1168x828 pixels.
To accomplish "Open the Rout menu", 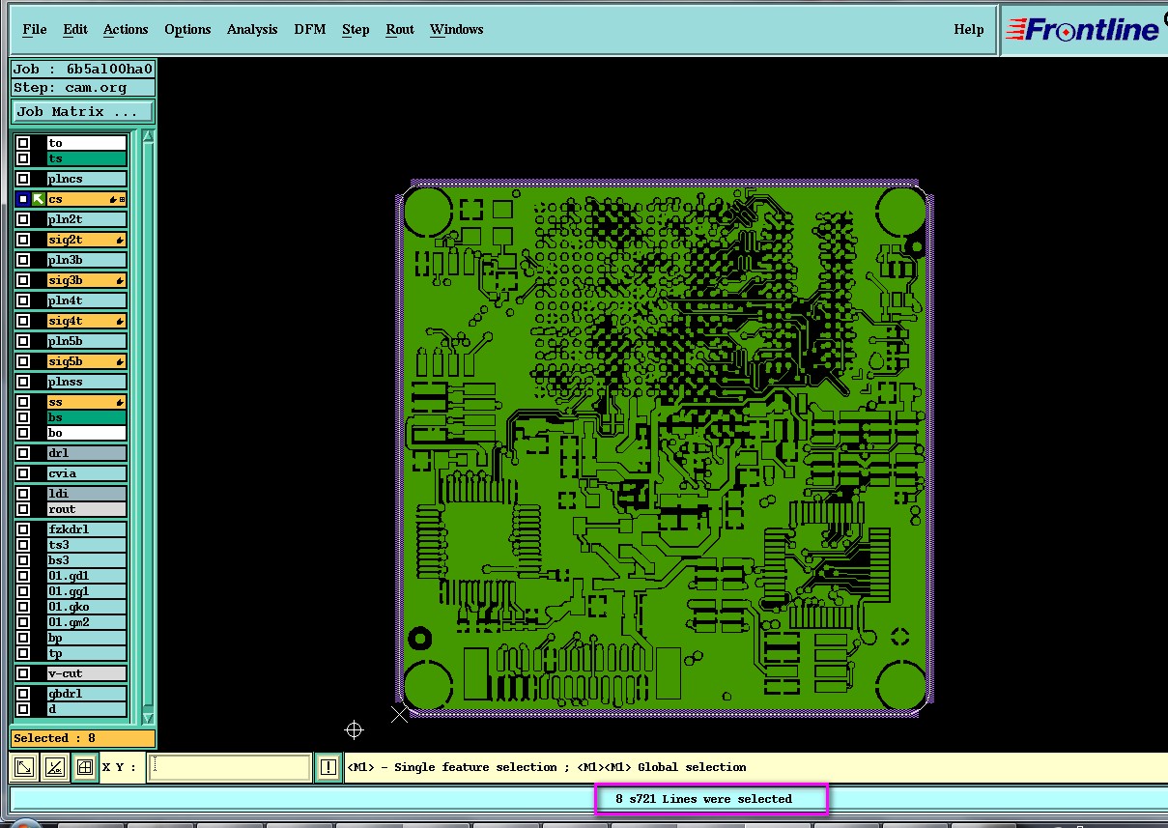I will [400, 29].
